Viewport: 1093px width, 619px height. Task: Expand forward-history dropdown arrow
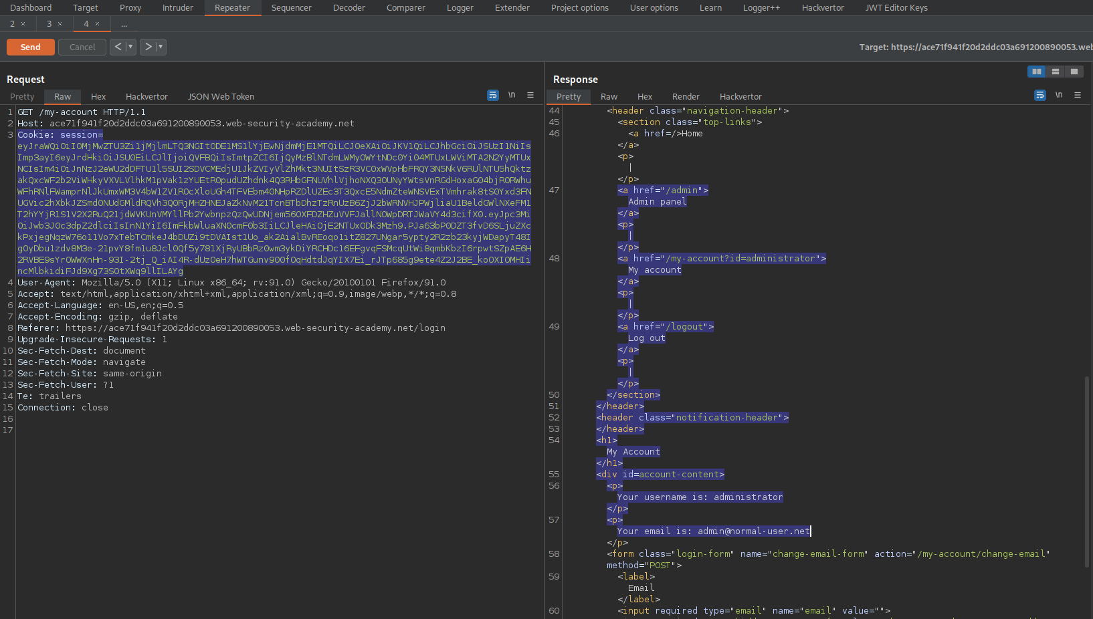(161, 47)
